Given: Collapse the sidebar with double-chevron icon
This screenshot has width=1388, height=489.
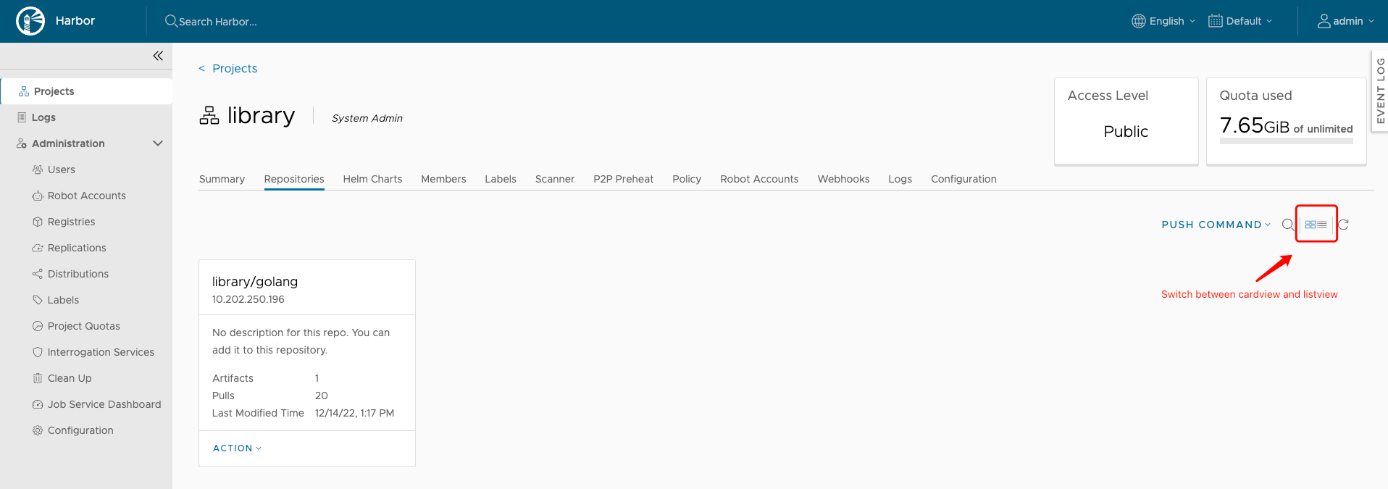Looking at the screenshot, I should [158, 56].
